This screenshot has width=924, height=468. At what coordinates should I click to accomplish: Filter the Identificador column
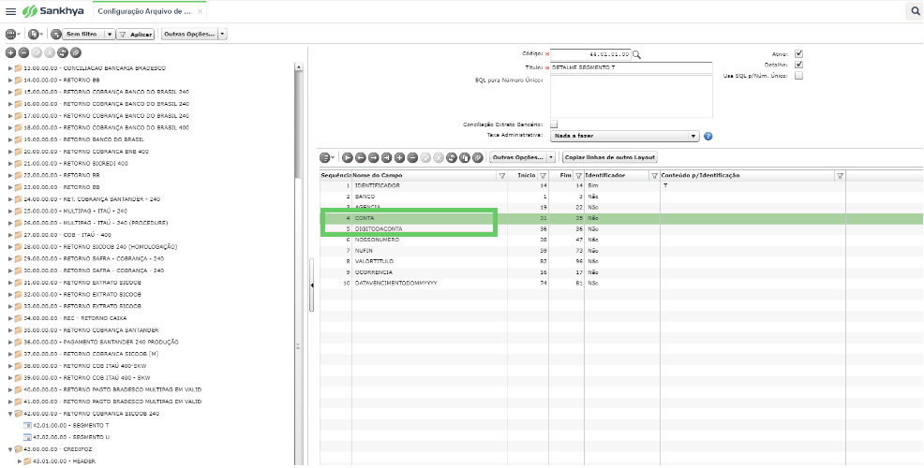coord(654,175)
